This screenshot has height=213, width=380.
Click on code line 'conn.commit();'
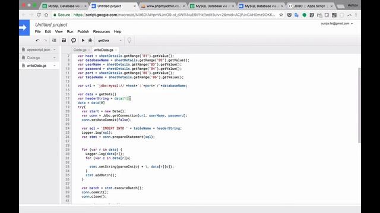pyautogui.click(x=95, y=192)
